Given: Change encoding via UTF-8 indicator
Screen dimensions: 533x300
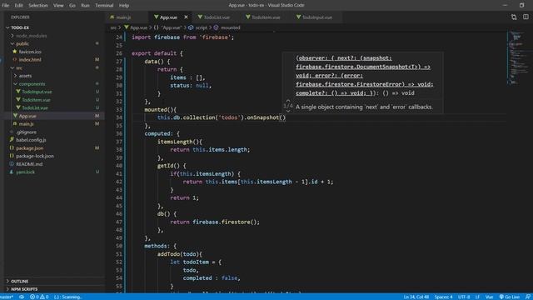Looking at the screenshot, I should coord(464,297).
